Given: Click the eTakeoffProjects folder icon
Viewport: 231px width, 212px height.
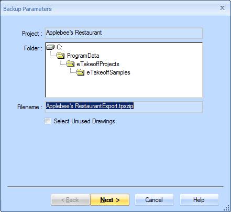Looking at the screenshot, I should coord(70,64).
